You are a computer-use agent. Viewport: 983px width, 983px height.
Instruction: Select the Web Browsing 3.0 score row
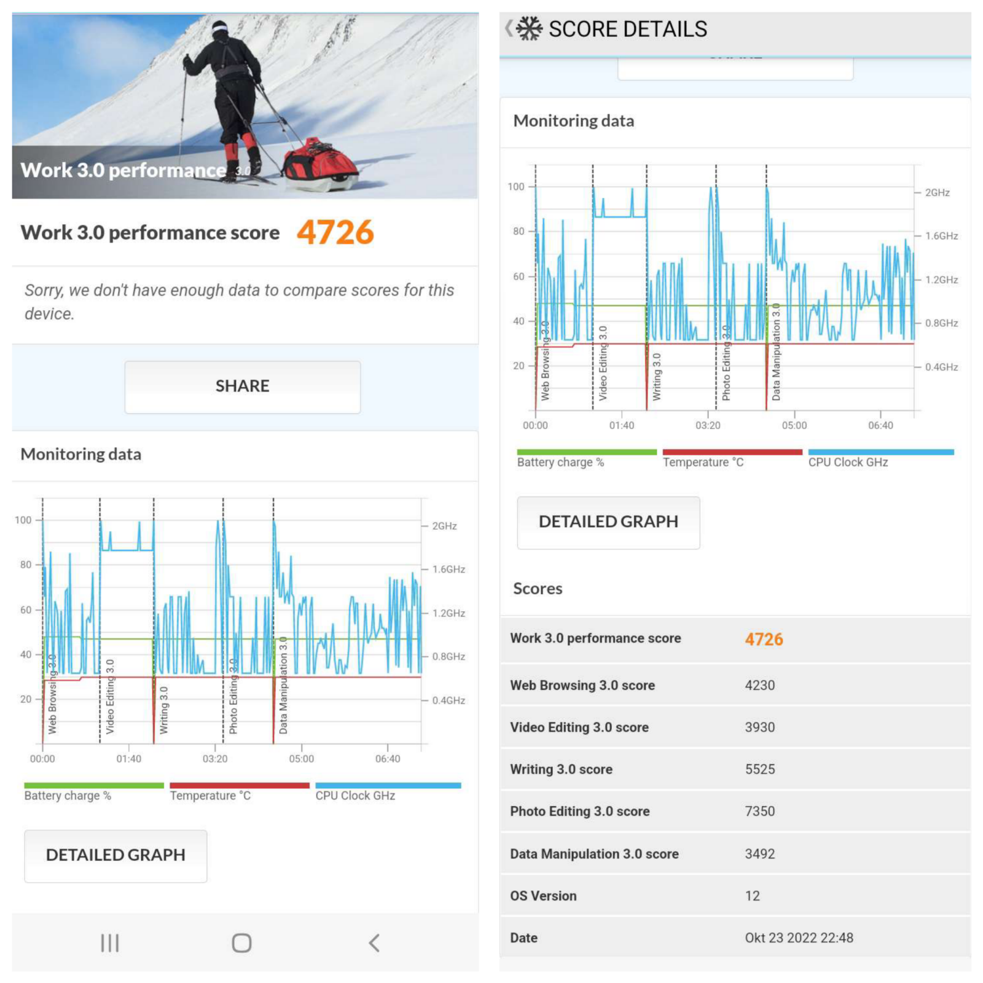point(735,685)
